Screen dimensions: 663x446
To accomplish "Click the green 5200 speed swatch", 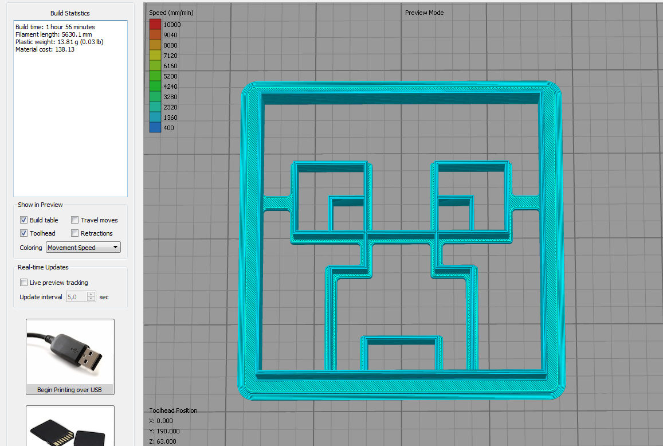I will pyautogui.click(x=155, y=76).
